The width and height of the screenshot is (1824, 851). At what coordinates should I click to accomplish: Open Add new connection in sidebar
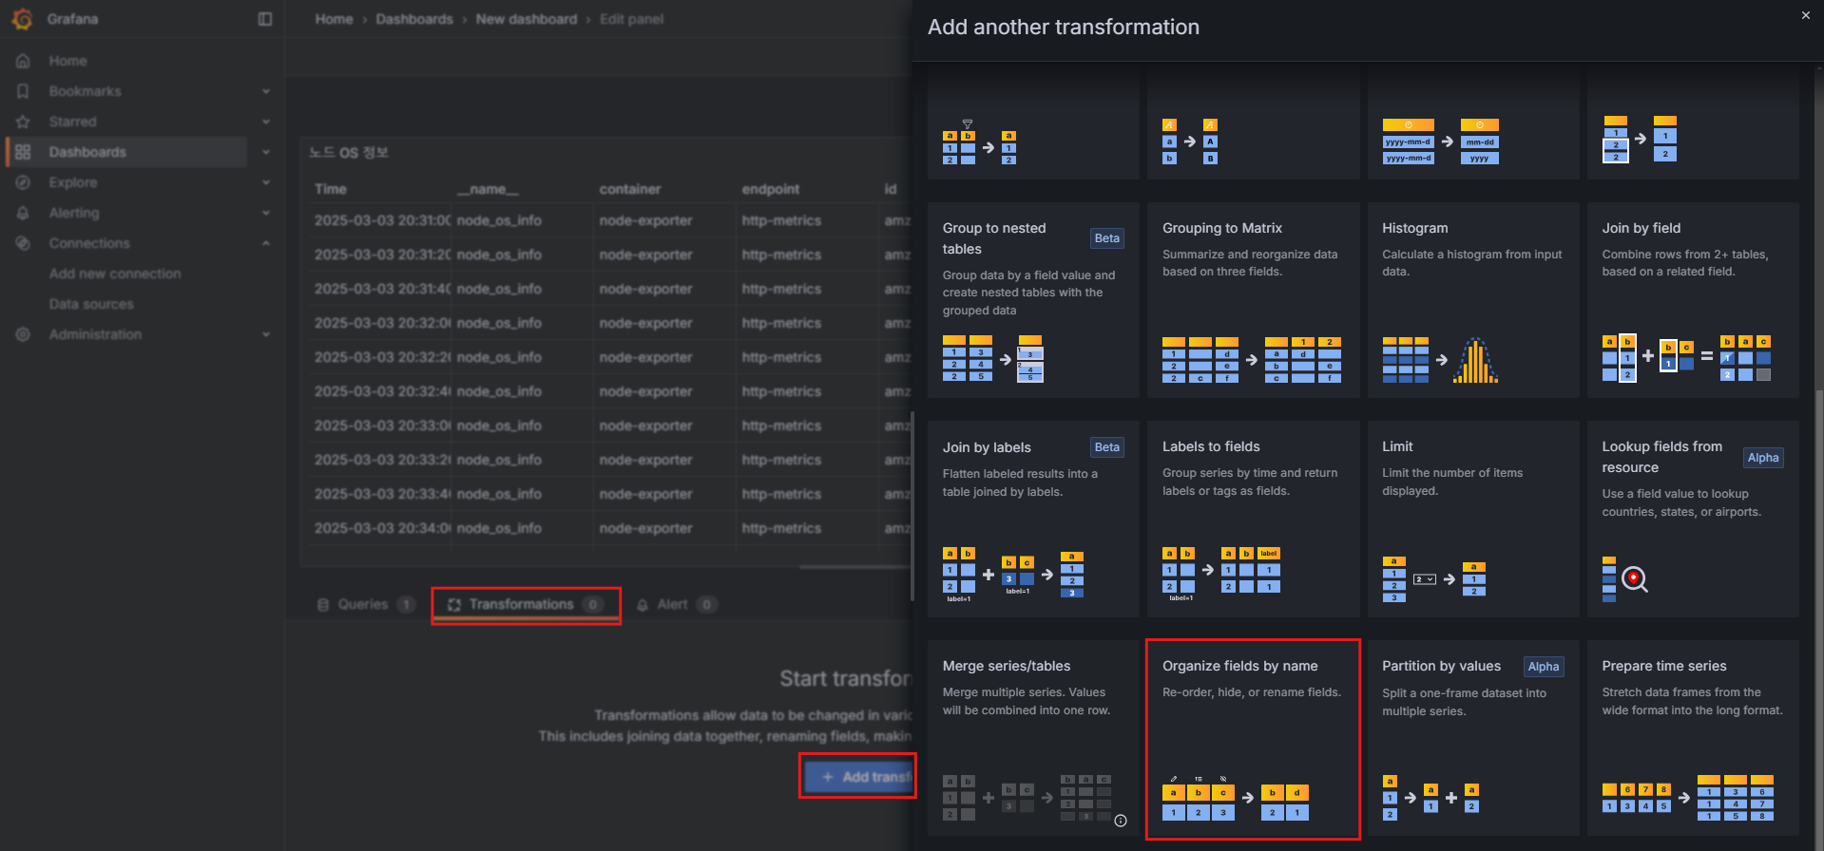point(115,274)
